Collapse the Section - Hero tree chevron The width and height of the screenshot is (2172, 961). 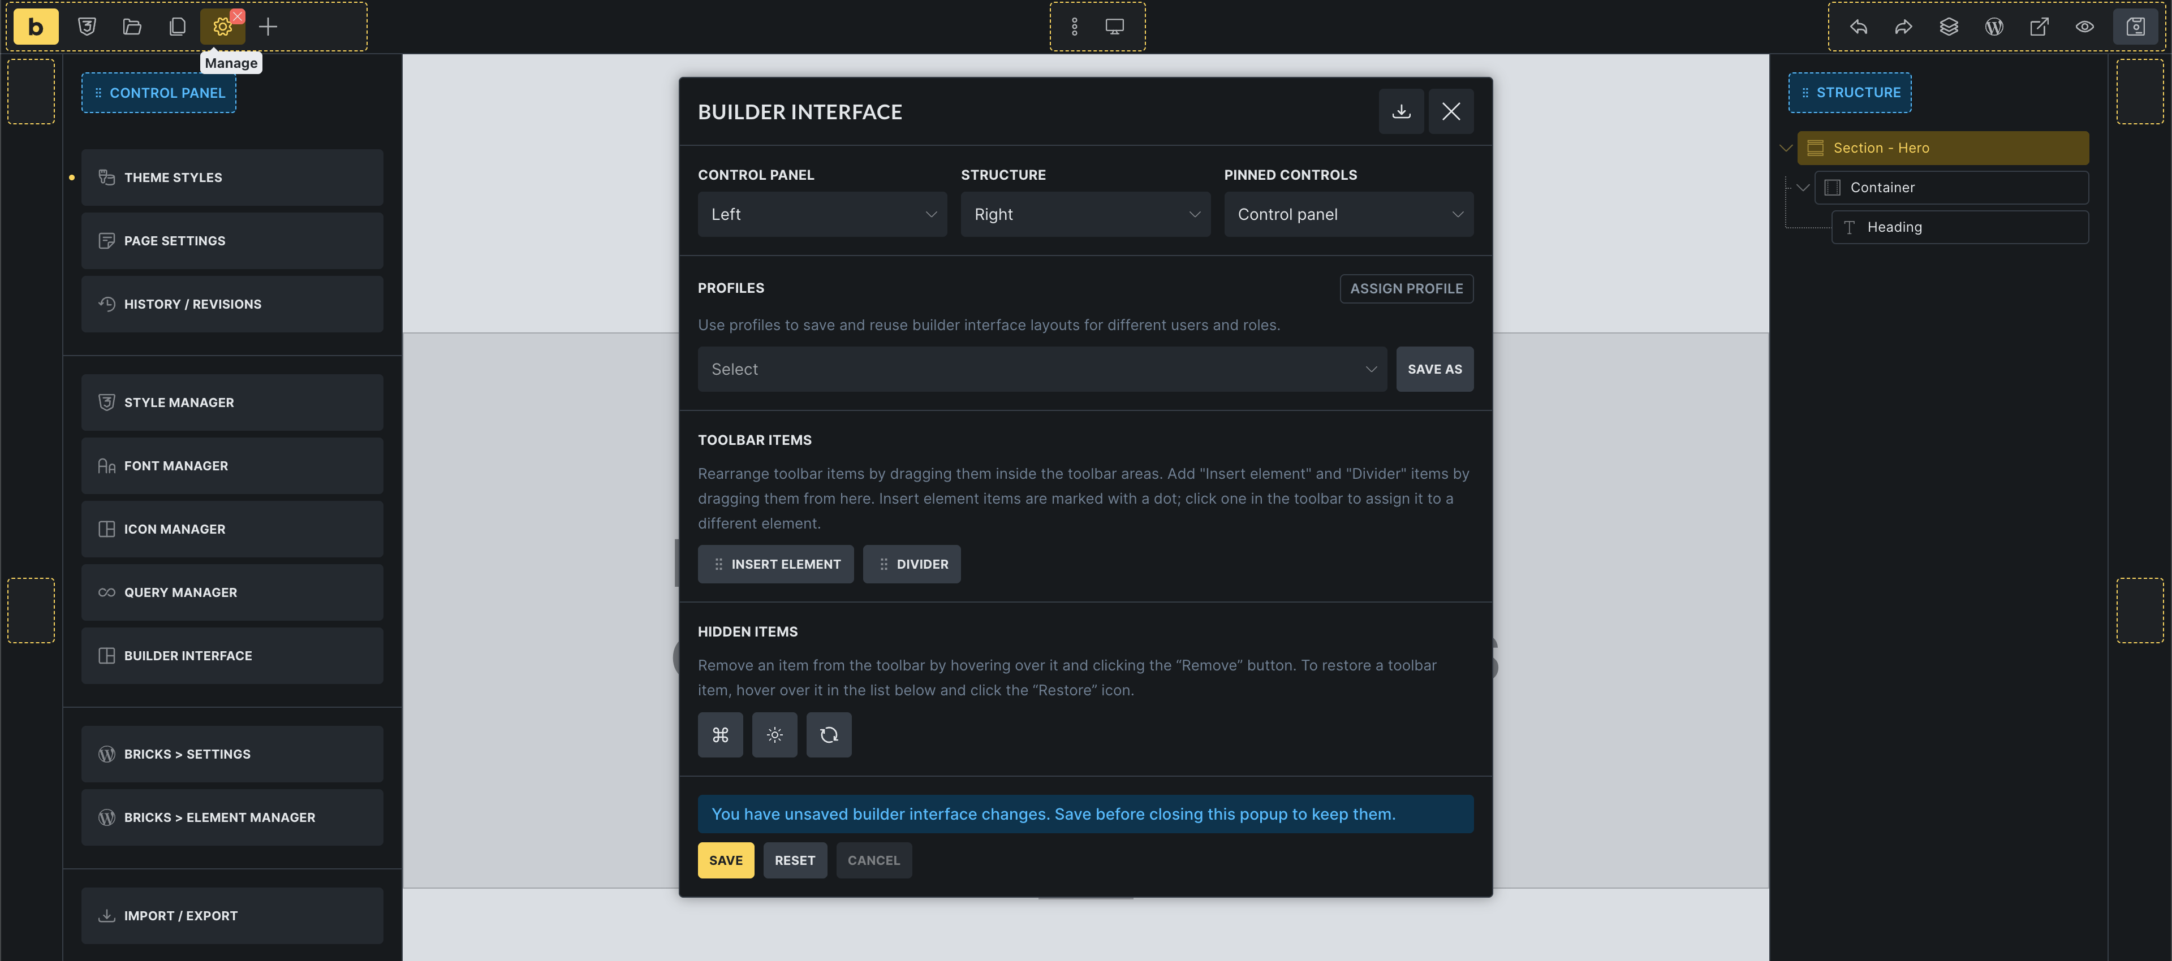[x=1786, y=148]
